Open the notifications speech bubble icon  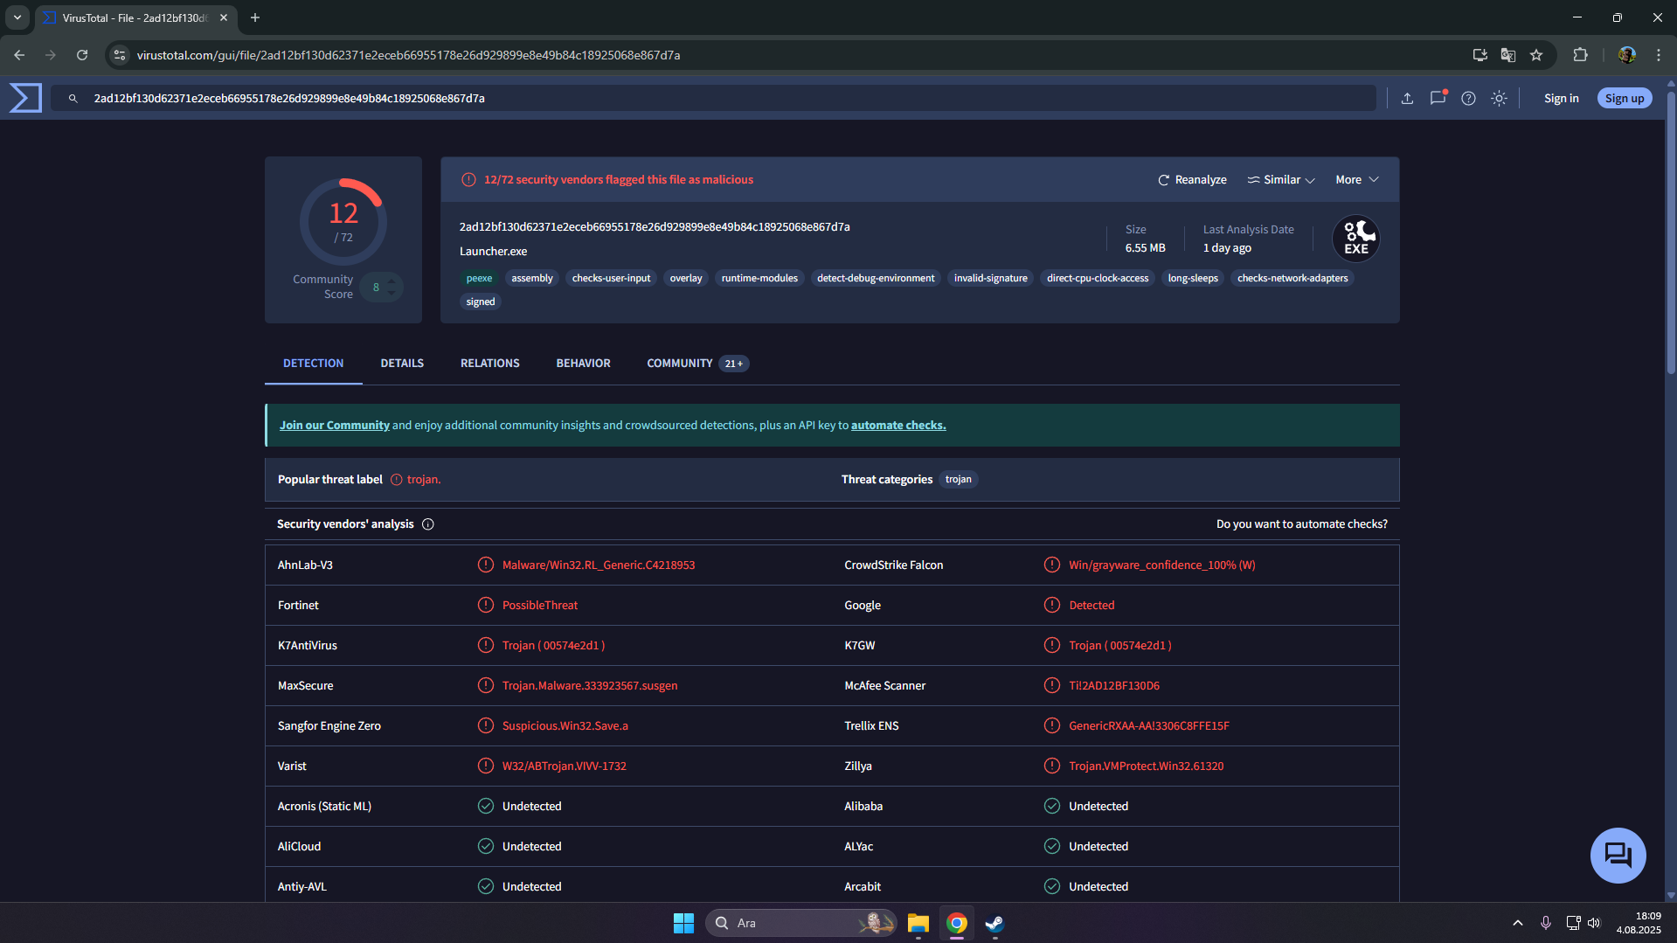pos(1438,98)
